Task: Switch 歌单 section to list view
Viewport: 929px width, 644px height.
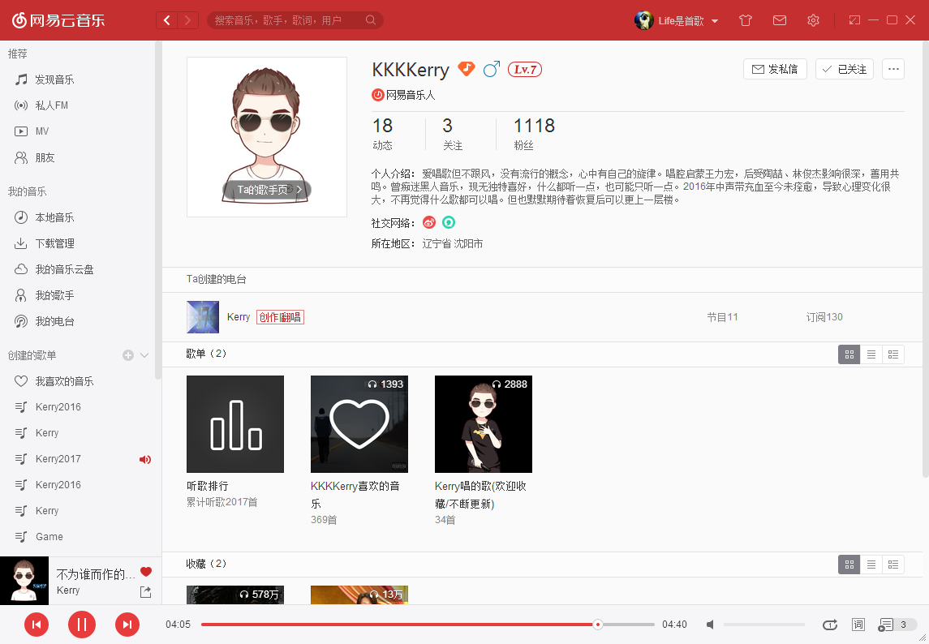Action: click(x=871, y=354)
